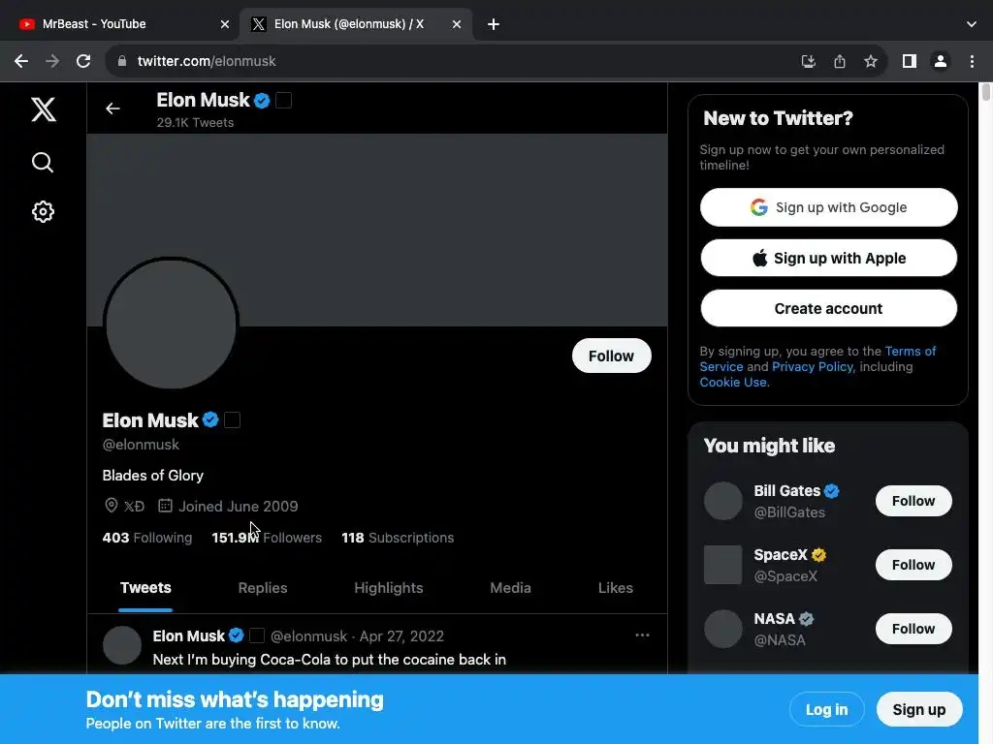Viewport: 993px width, 744px height.
Task: Click NASA avatar in You might like
Action: pyautogui.click(x=722, y=629)
